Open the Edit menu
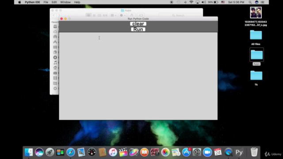This screenshot has width=283, height=159. click(x=54, y=2)
